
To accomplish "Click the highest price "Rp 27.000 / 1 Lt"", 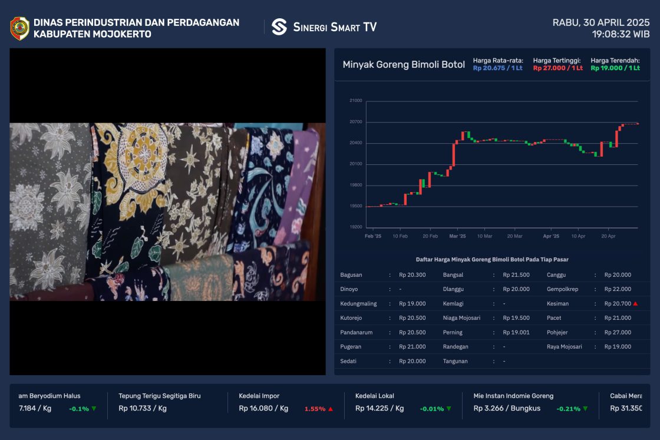I will [557, 68].
